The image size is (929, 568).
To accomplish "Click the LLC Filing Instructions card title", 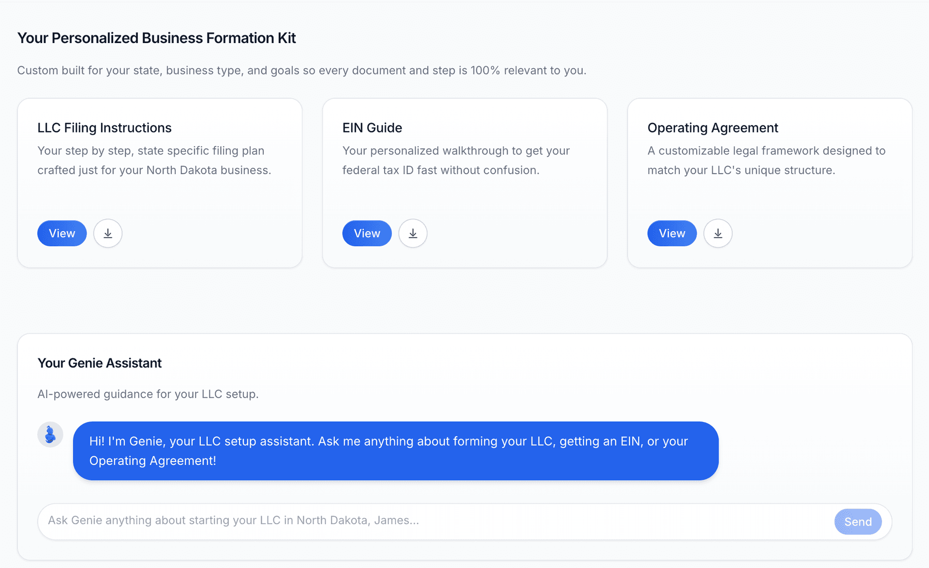I will 104,128.
